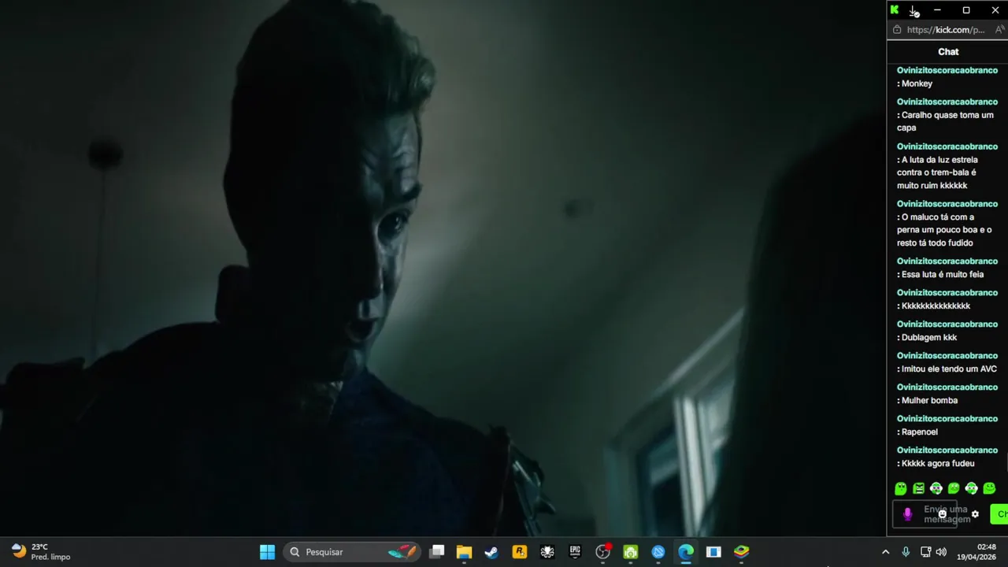The height and width of the screenshot is (567, 1008).
Task: Insert the angry square green emote
Action: tap(918, 488)
